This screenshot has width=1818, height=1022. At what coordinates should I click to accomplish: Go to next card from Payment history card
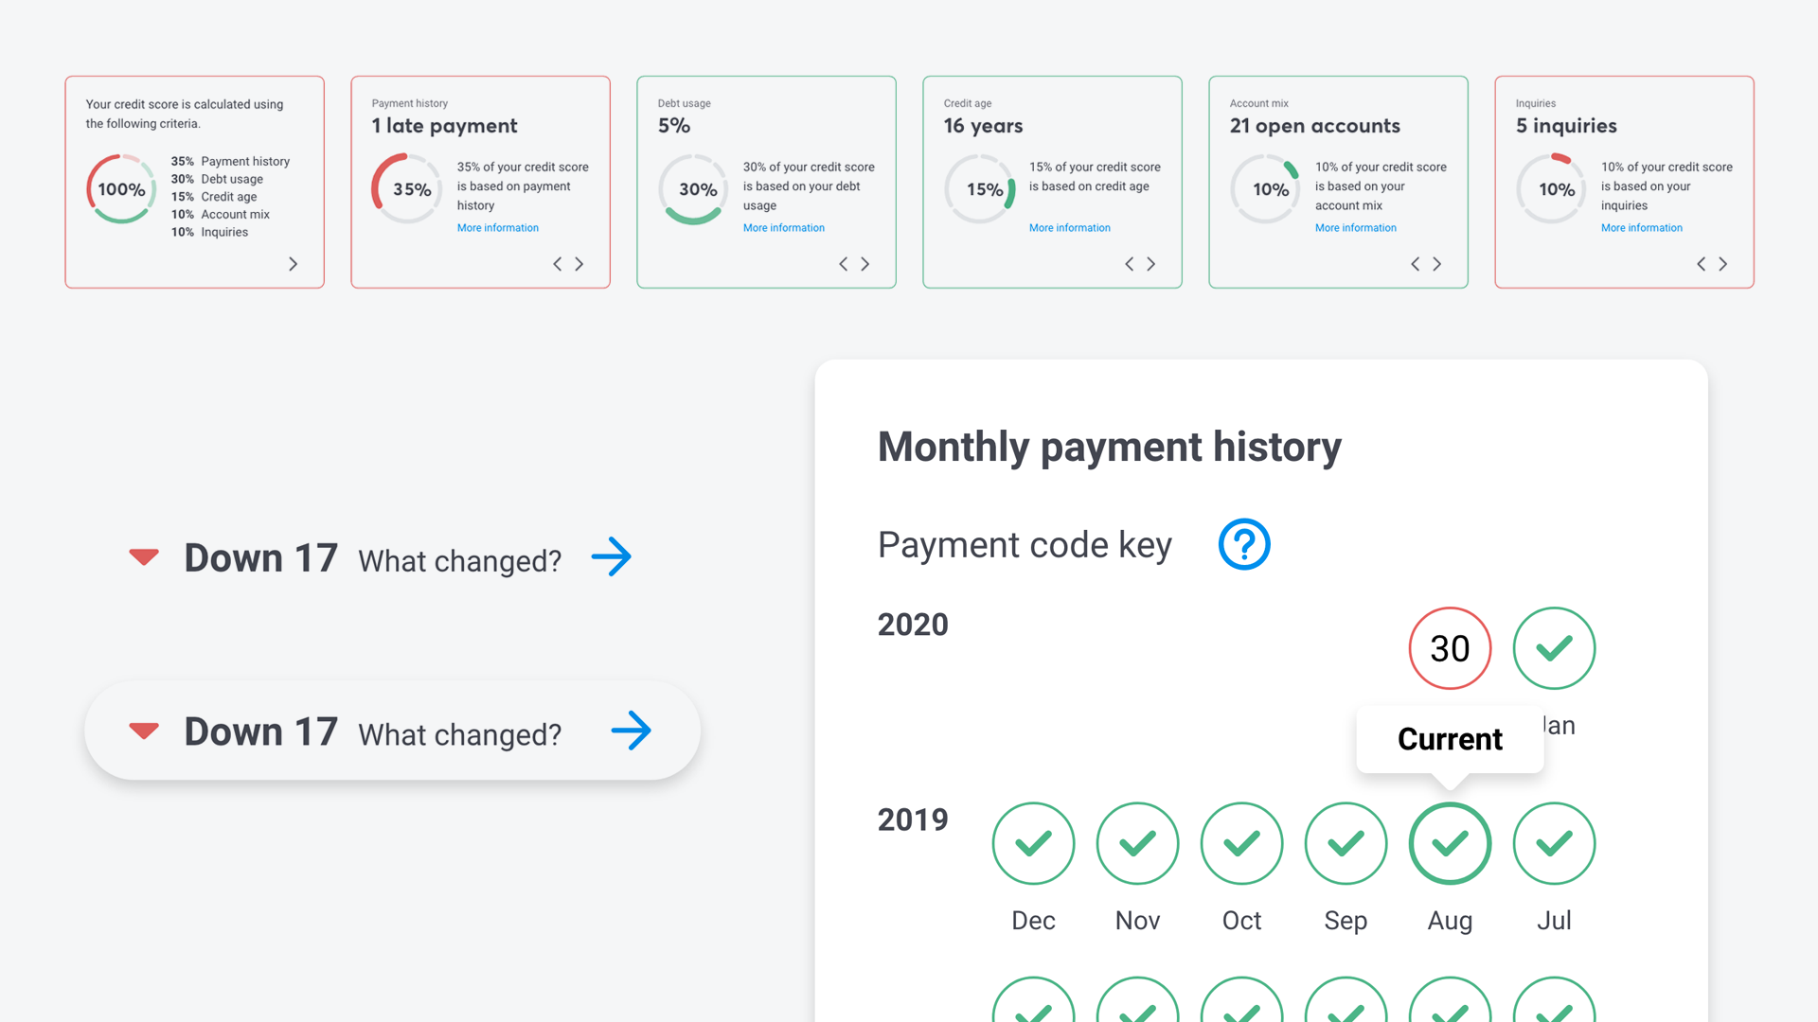pyautogui.click(x=579, y=264)
